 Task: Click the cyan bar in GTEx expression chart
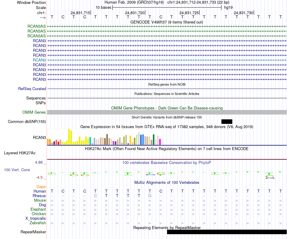pyautogui.click(x=90, y=141)
